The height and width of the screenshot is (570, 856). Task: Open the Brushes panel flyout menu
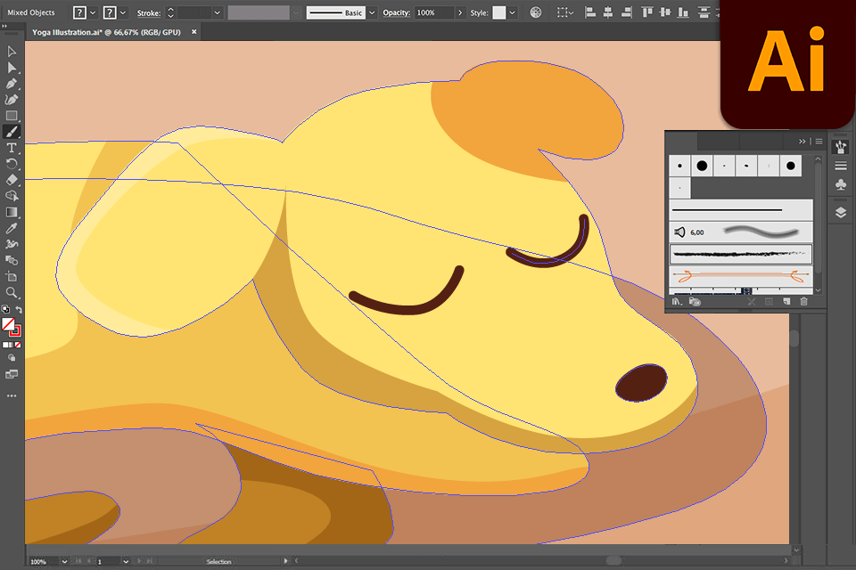819,141
